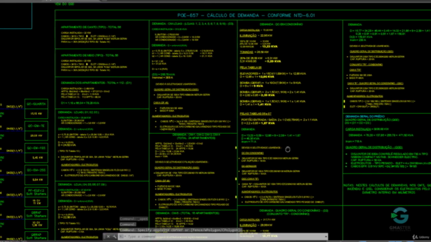Open recent commands dropdown in command line

(122, 237)
